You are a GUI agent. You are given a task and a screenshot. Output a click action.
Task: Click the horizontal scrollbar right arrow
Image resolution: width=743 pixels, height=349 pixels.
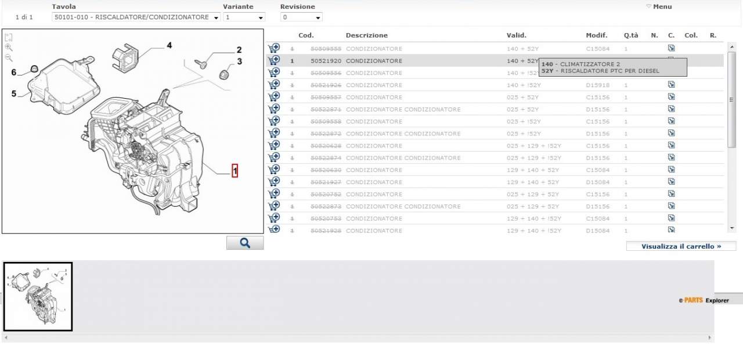709,337
